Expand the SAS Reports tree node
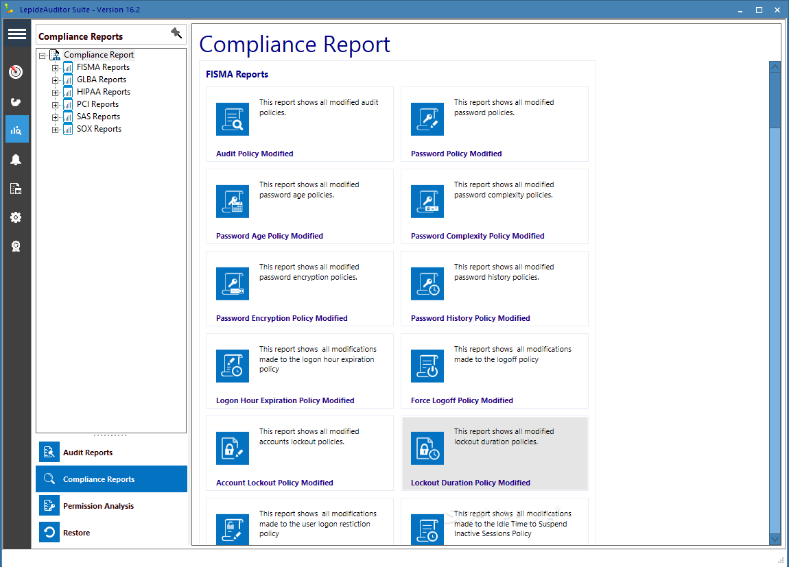789x567 pixels. (x=55, y=117)
